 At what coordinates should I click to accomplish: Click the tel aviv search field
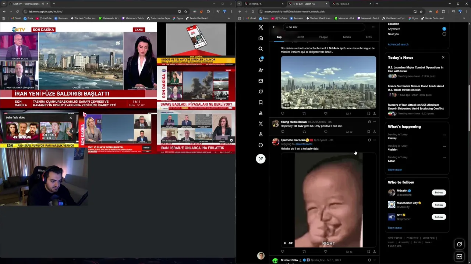(x=324, y=27)
